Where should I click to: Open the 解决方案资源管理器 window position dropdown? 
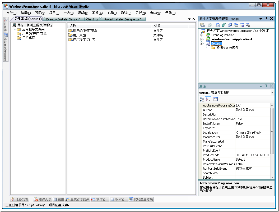click(261, 19)
